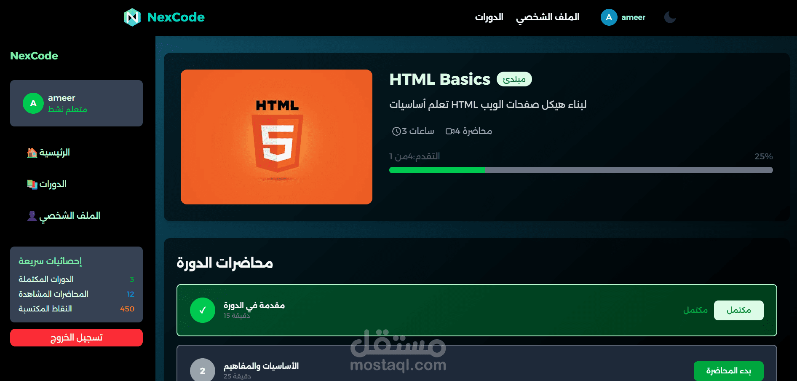Open الدورات in the top navigation
This screenshot has height=381, width=797.
pos(489,17)
